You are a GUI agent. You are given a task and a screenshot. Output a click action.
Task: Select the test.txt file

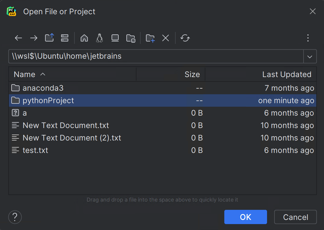[35, 150]
